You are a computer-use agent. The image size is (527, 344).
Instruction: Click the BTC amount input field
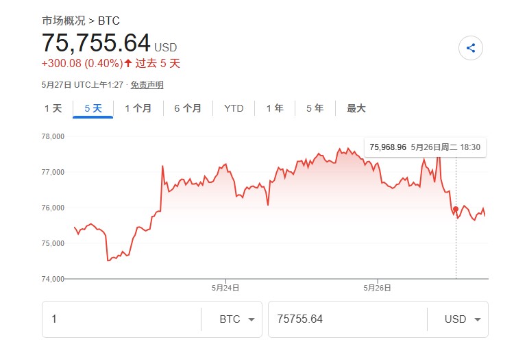click(122, 319)
